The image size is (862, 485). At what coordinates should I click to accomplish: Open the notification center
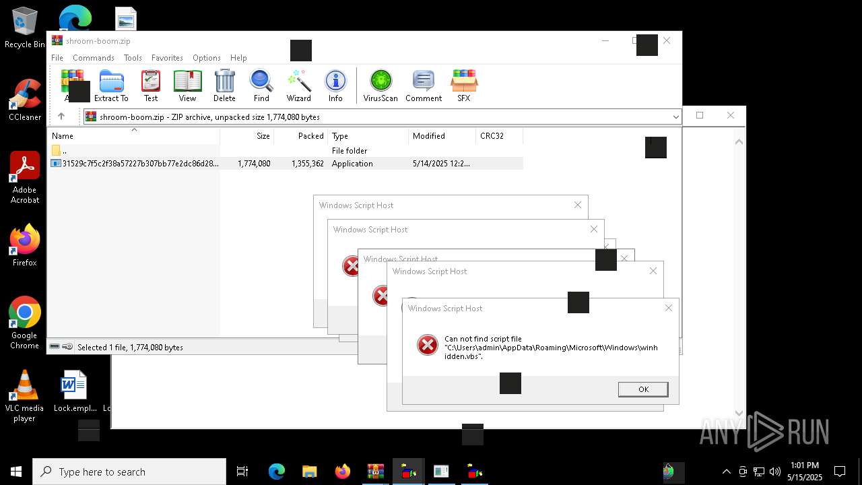point(840,472)
